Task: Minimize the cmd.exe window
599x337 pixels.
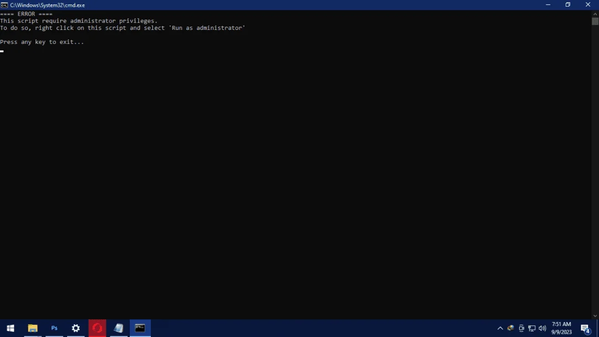Action: coord(548,5)
